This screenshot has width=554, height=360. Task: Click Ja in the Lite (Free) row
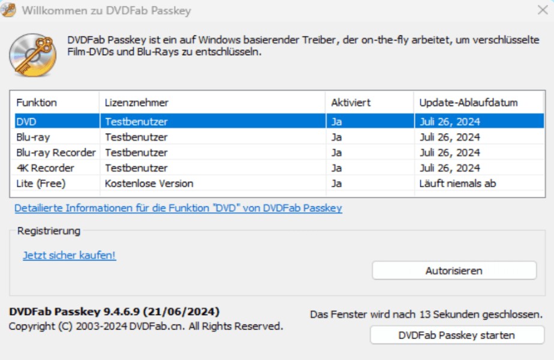point(336,184)
